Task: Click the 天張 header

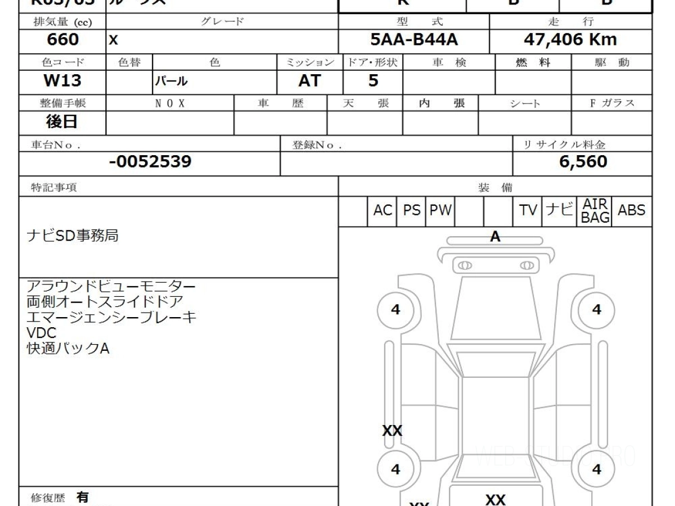Action: (x=365, y=103)
